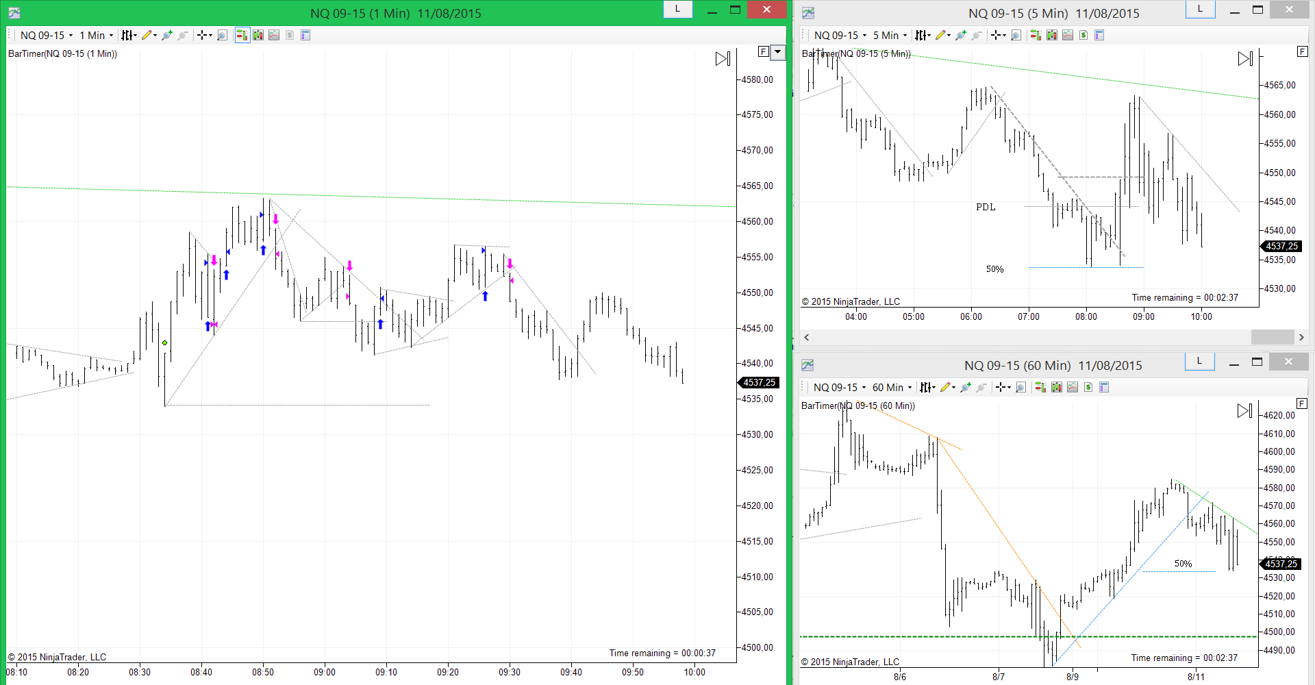Image resolution: width=1315 pixels, height=685 pixels.
Task: Expand chart style dropdown in 1 Min toolbar
Action: (x=136, y=35)
